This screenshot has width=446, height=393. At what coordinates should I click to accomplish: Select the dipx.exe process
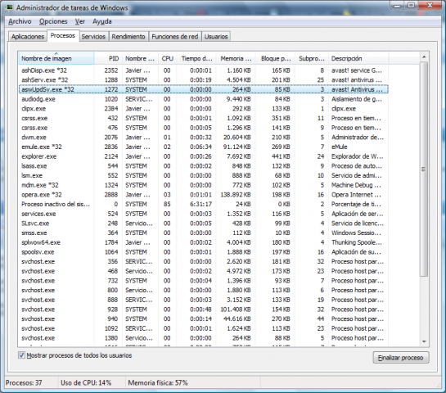[204, 109]
